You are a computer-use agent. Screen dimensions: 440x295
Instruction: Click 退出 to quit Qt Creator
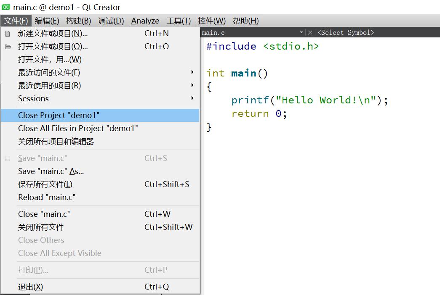coord(30,287)
